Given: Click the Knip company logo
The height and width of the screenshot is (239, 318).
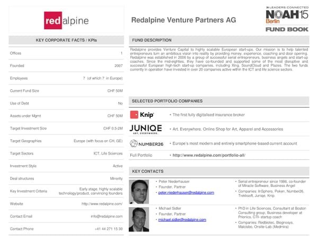Looking at the screenshot, I should 142,115.
